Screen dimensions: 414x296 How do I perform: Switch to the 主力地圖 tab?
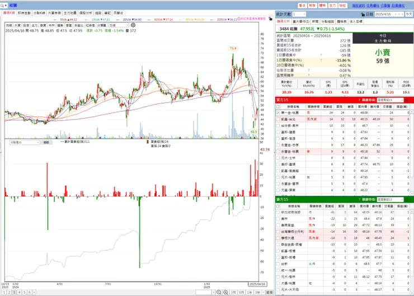point(70,13)
